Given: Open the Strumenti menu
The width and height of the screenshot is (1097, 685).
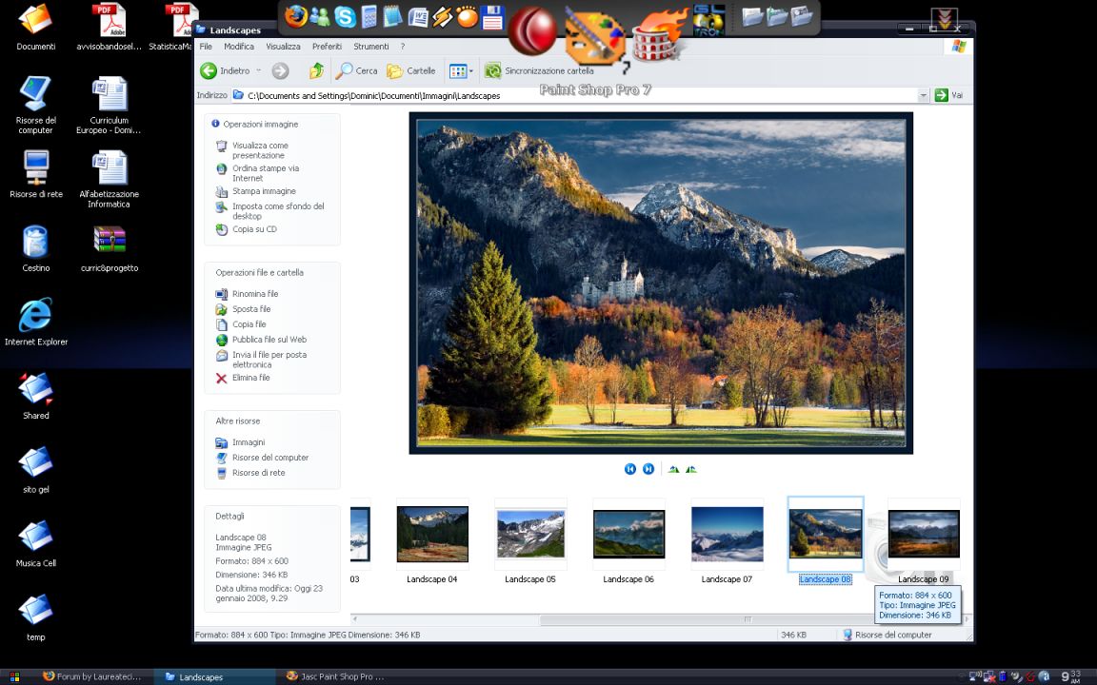Looking at the screenshot, I should click(370, 46).
